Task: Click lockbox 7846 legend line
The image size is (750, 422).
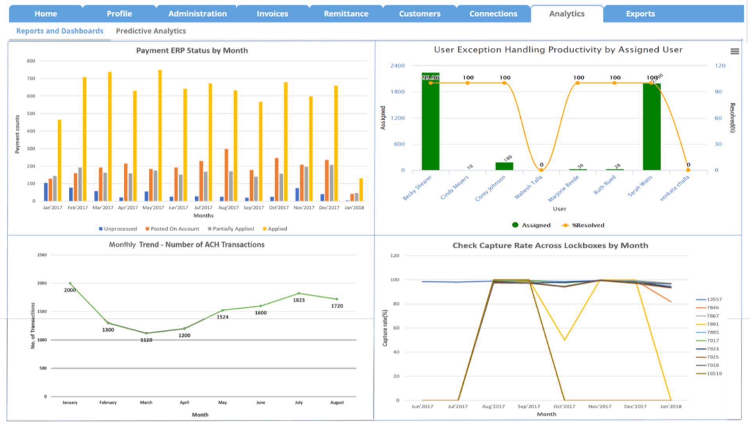Action: coord(701,308)
